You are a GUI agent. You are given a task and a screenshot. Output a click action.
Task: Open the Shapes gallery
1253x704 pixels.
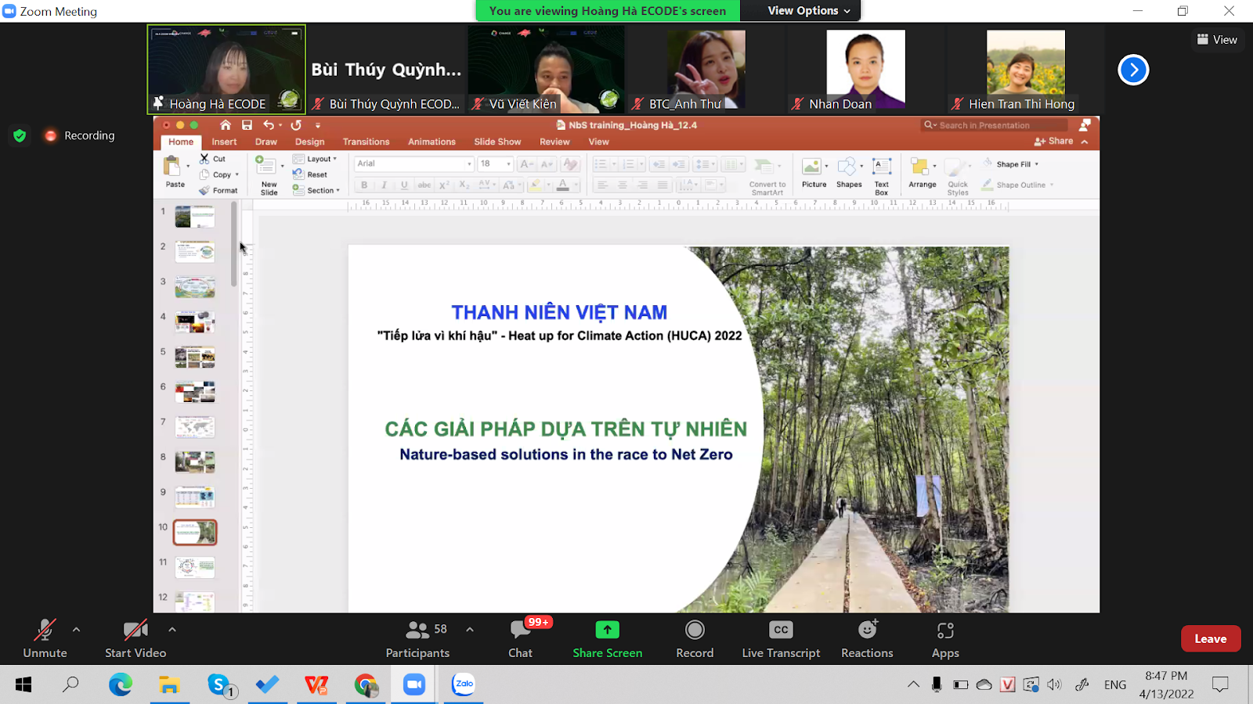pos(849,174)
